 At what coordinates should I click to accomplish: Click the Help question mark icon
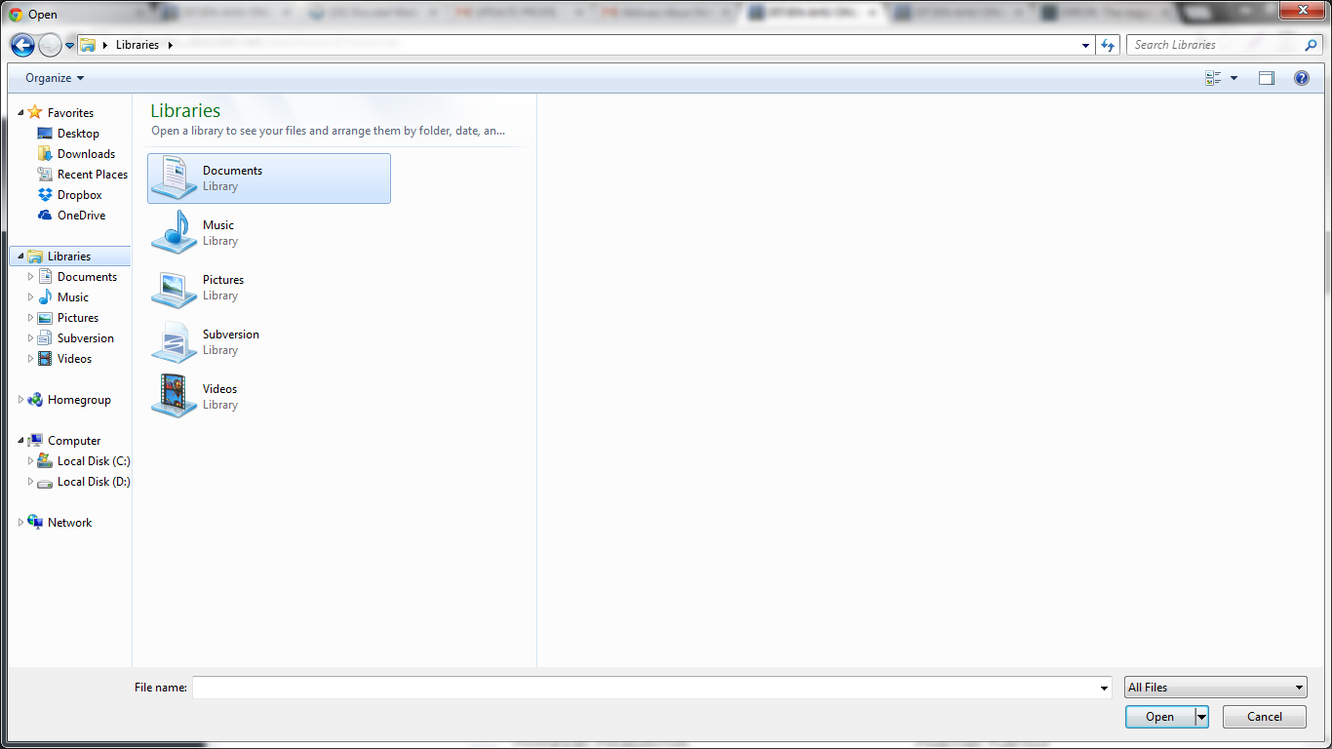tap(1301, 78)
